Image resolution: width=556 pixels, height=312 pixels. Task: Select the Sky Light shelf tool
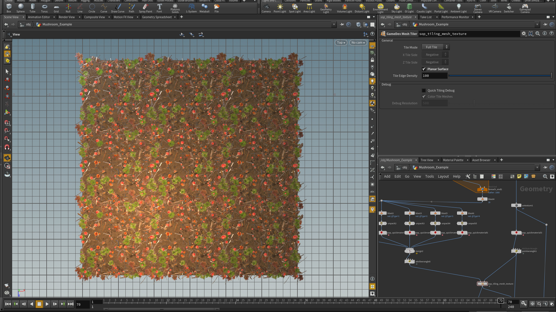click(396, 8)
